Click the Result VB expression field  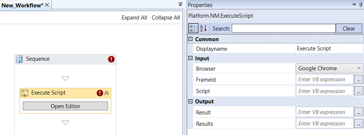coord(325,112)
